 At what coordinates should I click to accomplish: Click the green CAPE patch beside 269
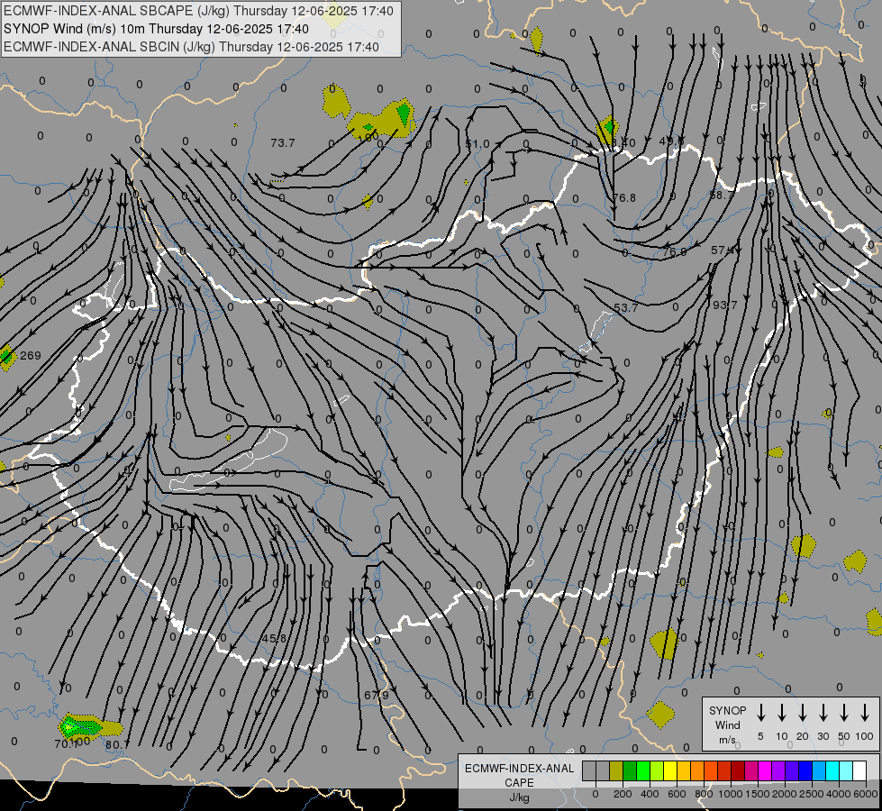point(6,357)
